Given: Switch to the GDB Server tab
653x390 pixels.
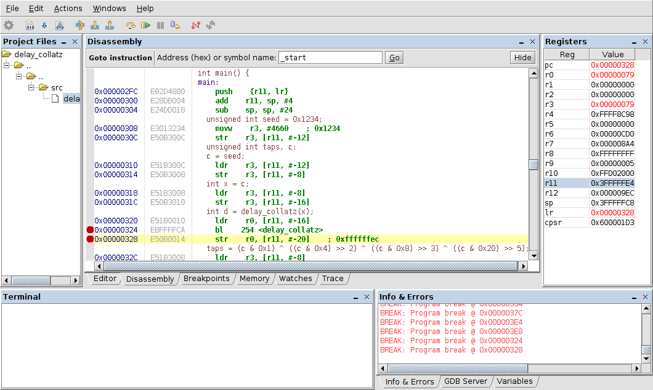Looking at the screenshot, I should 465,381.
